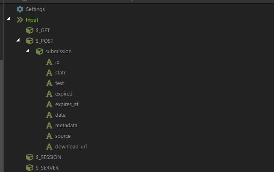The height and width of the screenshot is (172, 274).
Task: Click the text-type icon beside download_url
Action: point(49,146)
